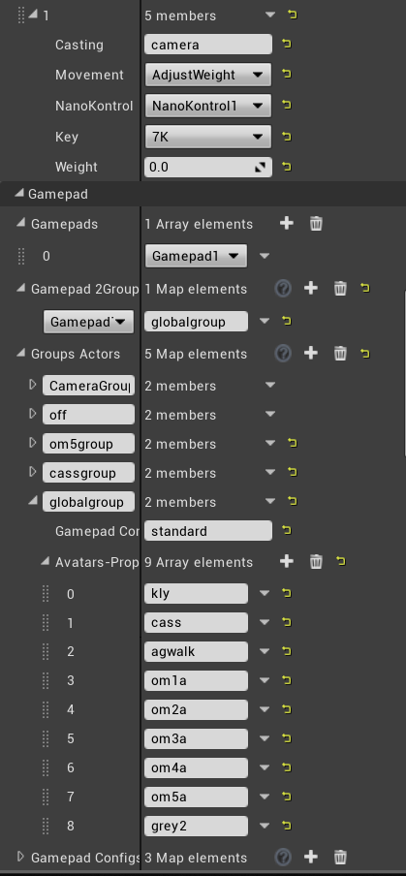The height and width of the screenshot is (876, 406).
Task: Open the Gamepad1 dropdown in Gamepads
Action: (x=196, y=256)
